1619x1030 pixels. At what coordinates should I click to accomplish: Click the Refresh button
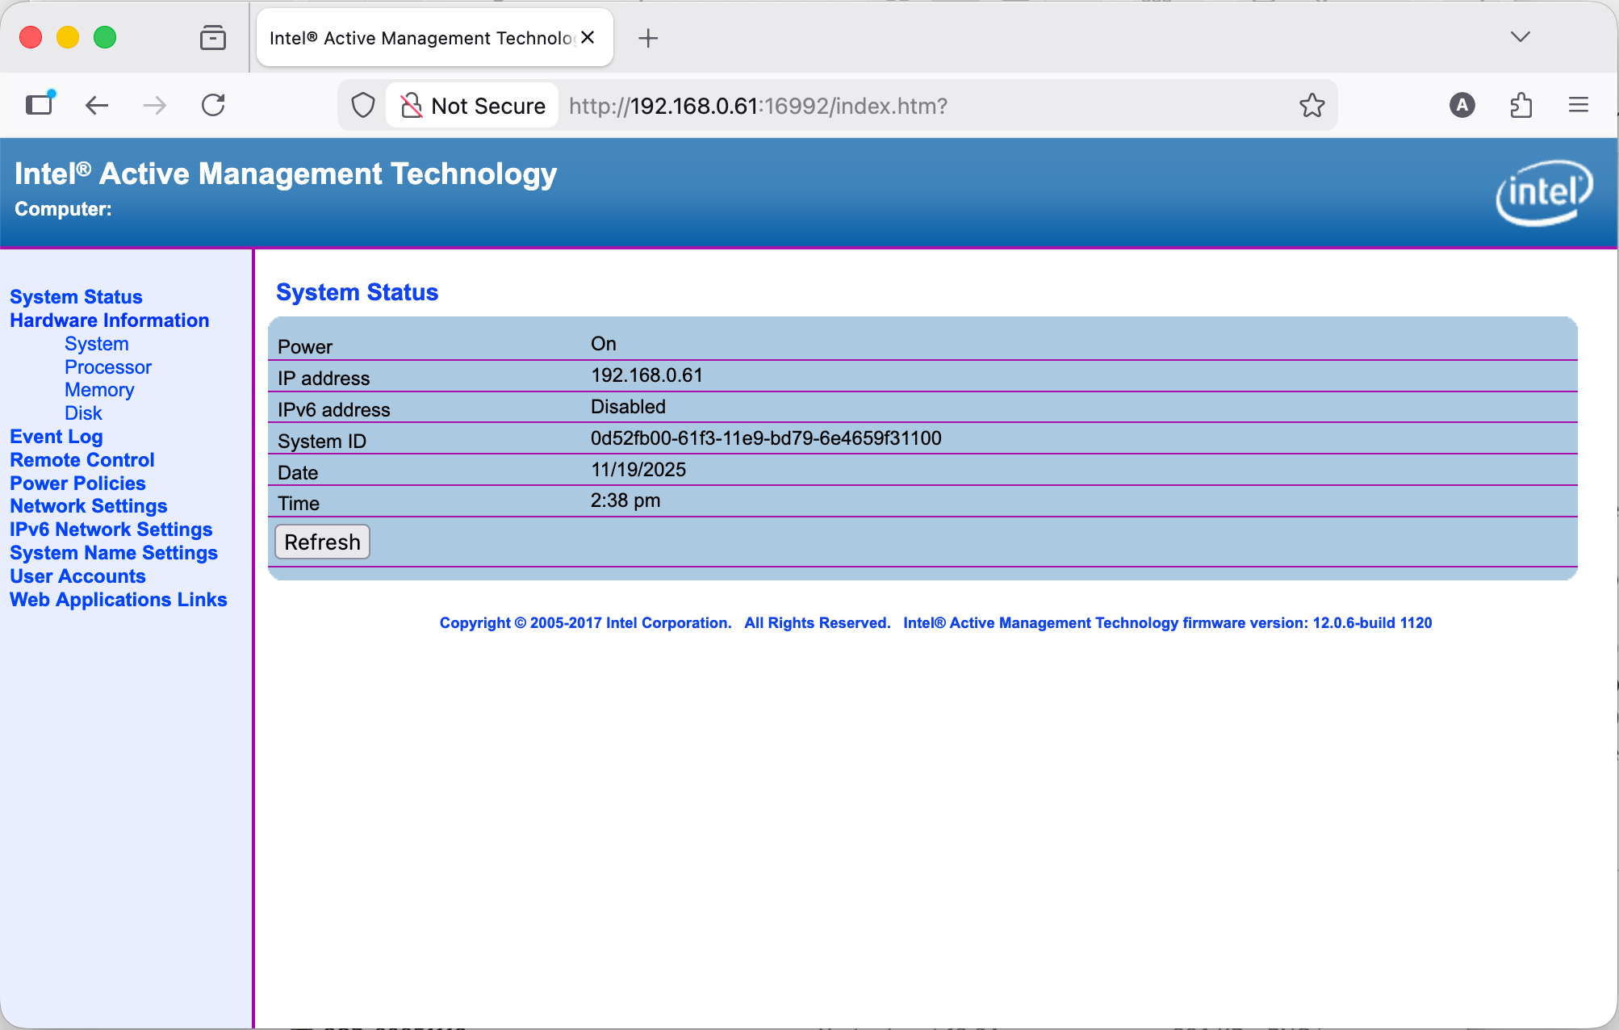321,542
